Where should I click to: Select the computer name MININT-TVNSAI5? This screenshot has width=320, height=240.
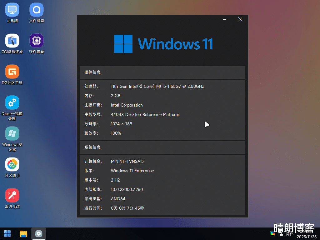click(x=127, y=162)
